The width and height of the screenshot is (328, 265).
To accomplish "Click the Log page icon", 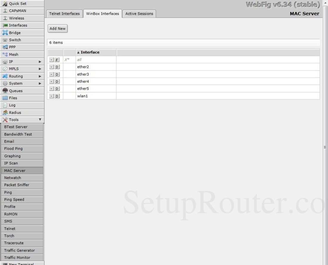I will [x=5, y=105].
